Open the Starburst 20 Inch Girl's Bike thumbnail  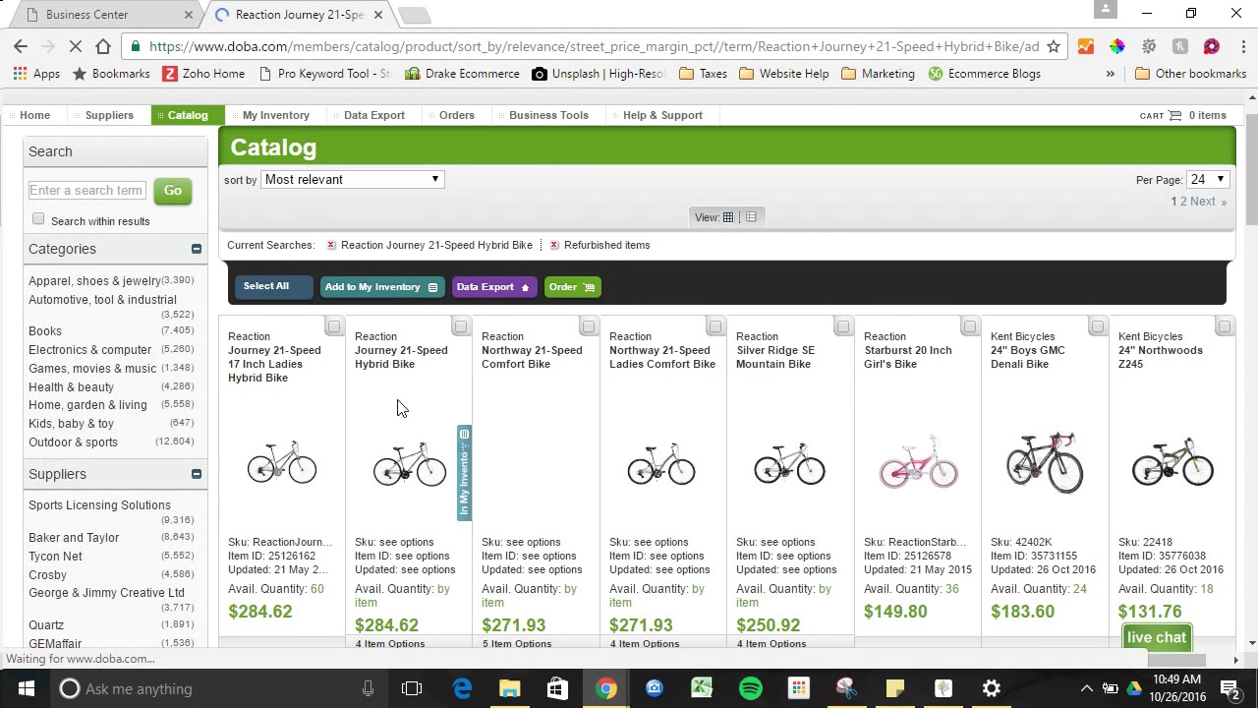click(918, 462)
